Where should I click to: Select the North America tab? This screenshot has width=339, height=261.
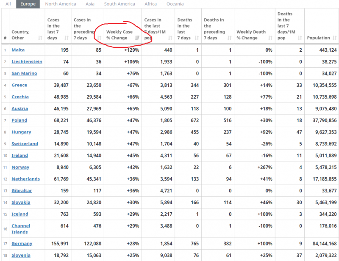(61, 4)
